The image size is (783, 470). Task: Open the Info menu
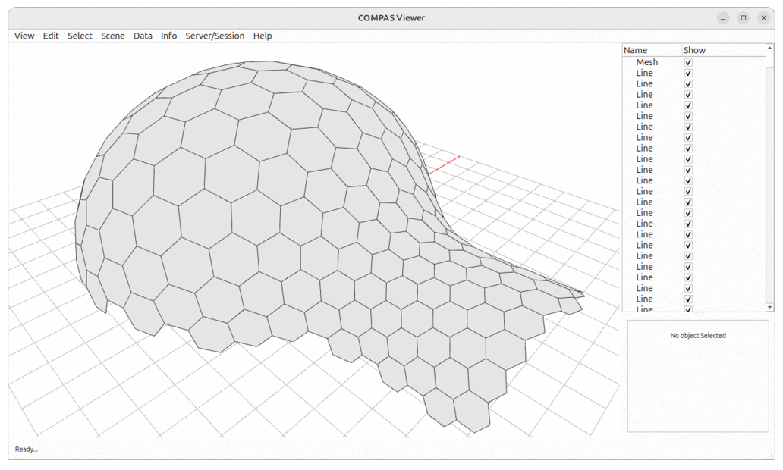[x=168, y=36]
